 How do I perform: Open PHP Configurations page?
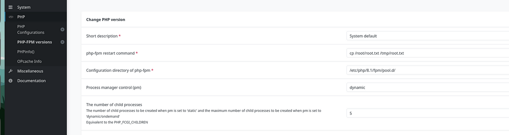pos(31,29)
